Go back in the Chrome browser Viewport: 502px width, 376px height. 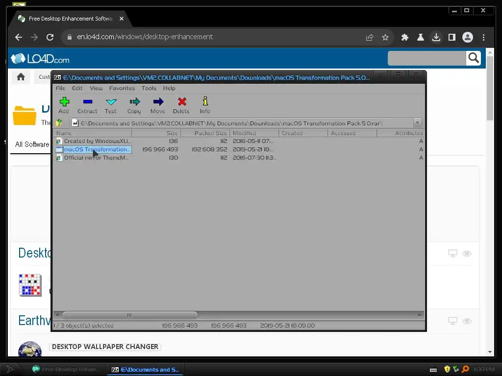click(x=19, y=37)
